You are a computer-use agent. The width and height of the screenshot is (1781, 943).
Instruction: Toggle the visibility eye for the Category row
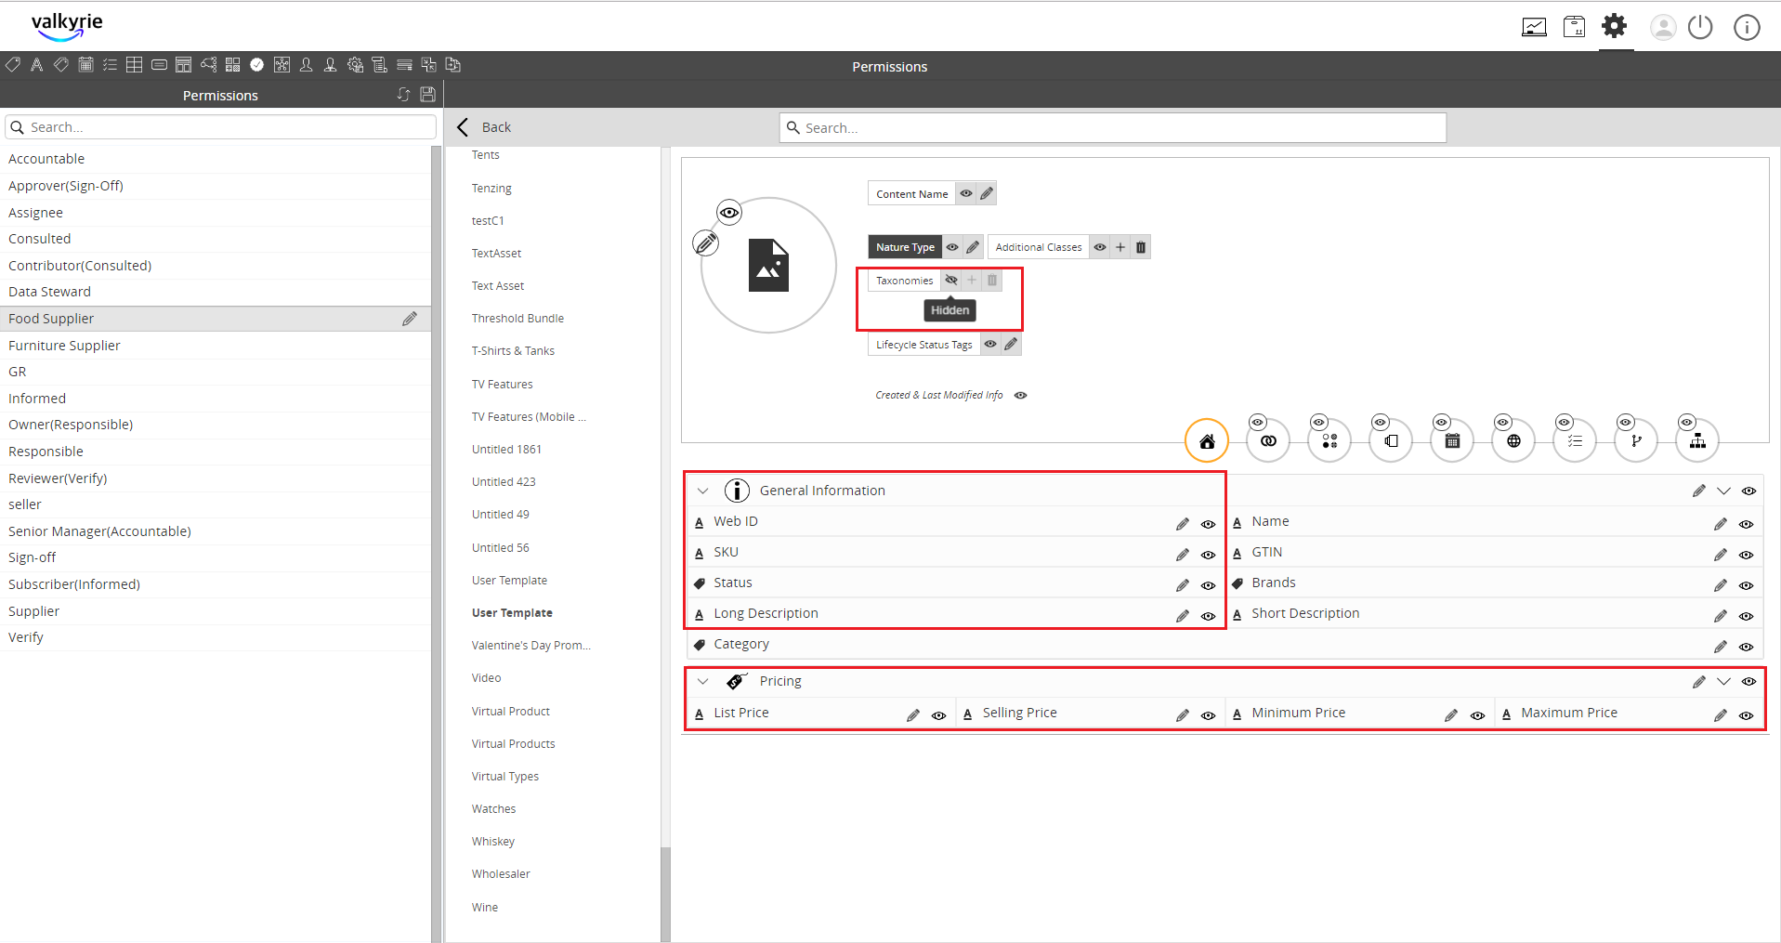point(1747,647)
